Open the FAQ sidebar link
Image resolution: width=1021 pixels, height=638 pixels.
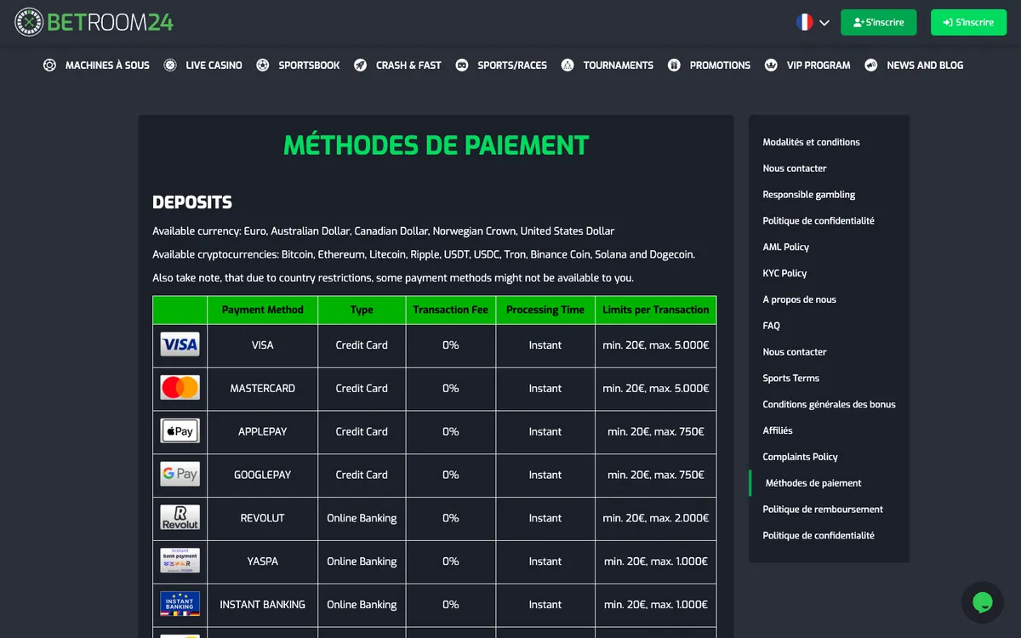coord(771,326)
